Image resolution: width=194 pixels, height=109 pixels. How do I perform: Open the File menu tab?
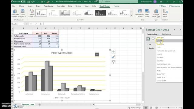tap(14, 6)
